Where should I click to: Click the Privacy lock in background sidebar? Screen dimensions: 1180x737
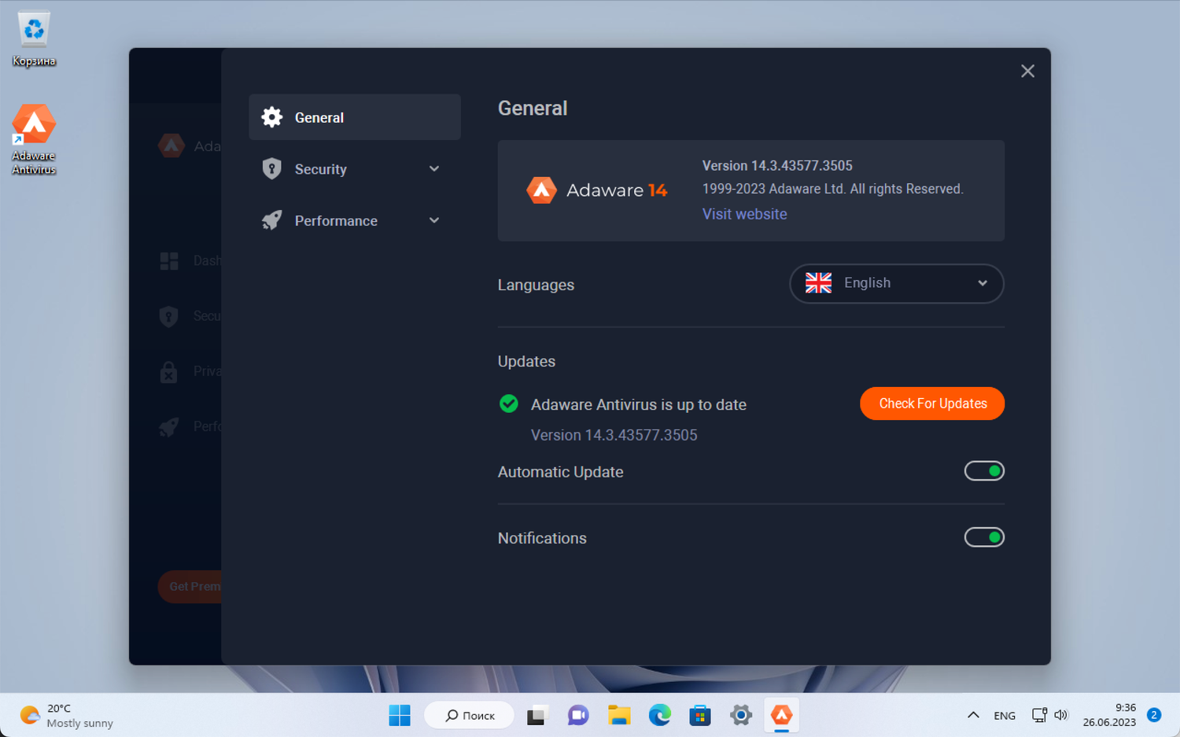coord(169,371)
